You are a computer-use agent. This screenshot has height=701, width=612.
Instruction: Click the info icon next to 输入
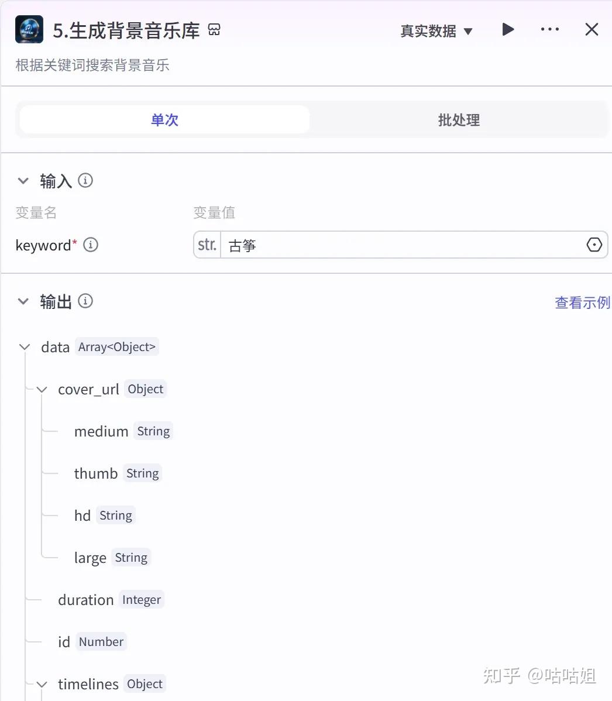pos(85,181)
